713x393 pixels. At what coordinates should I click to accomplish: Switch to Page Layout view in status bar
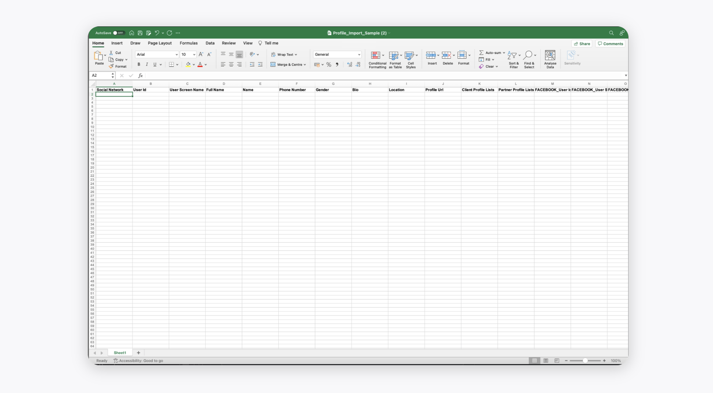tap(546, 361)
